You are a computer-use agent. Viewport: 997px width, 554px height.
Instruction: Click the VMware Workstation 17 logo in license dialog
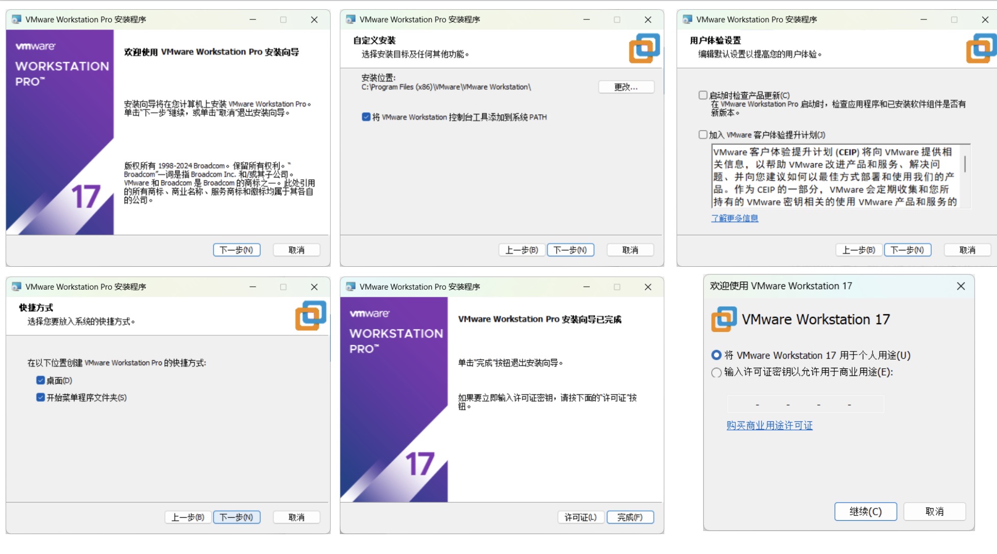click(724, 319)
